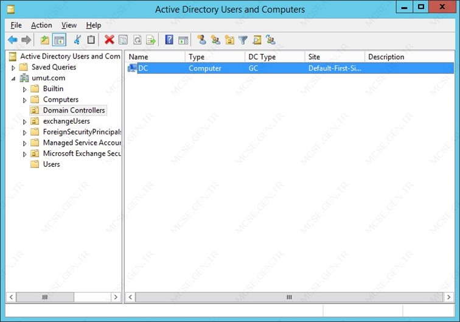Image resolution: width=460 pixels, height=322 pixels.
Task: Expand the ForeignSecurityPrincipals container
Action: [24, 132]
